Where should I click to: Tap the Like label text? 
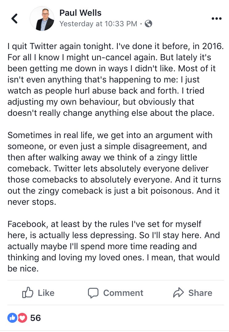(46, 293)
